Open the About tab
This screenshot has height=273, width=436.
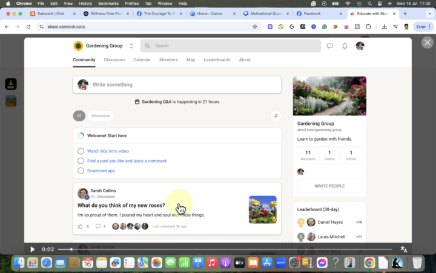pos(245,59)
